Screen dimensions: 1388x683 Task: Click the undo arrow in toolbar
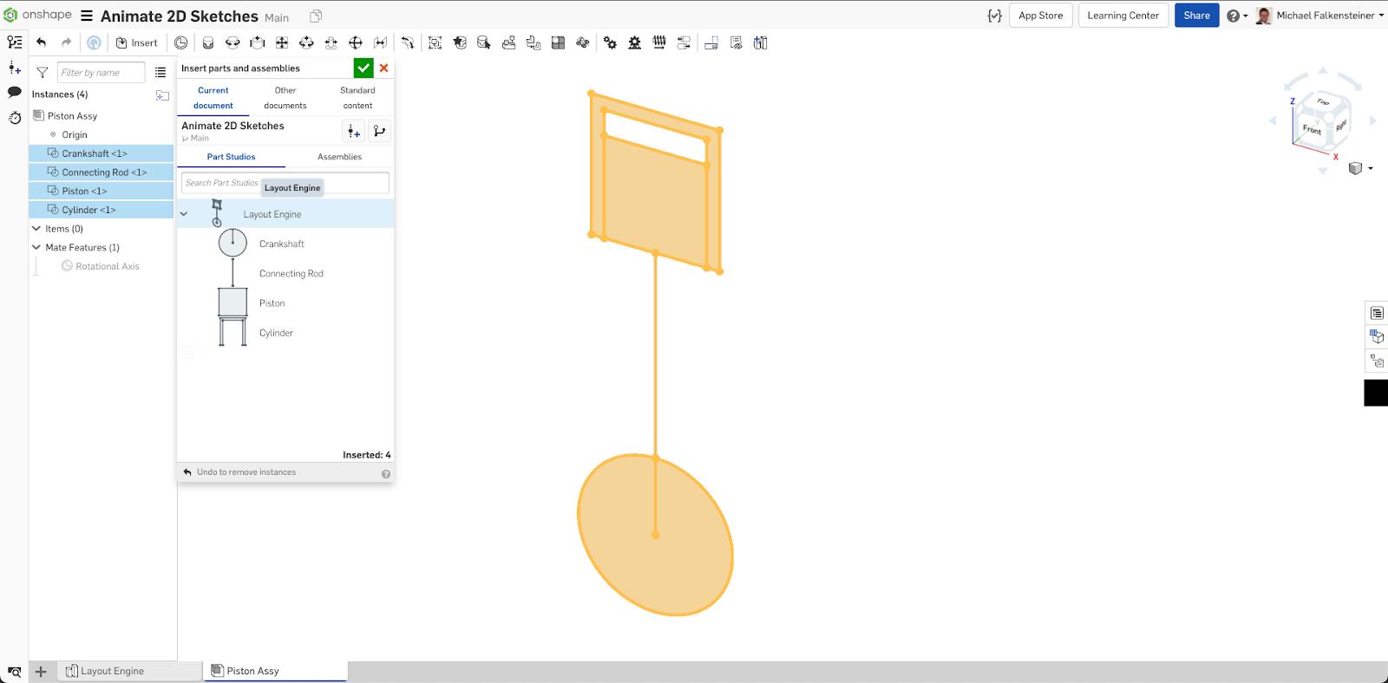pyautogui.click(x=41, y=42)
